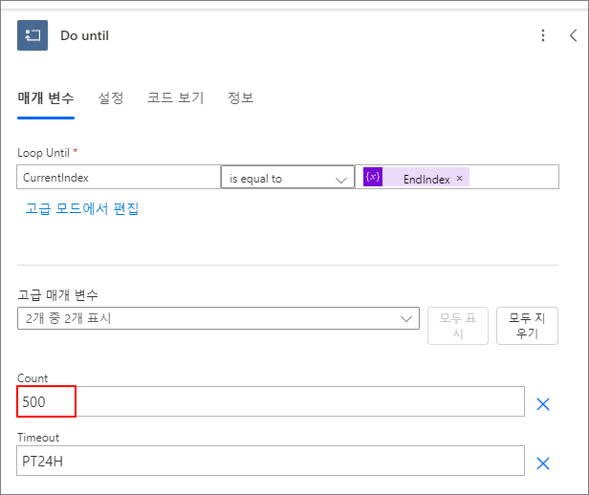Click the Count field containing 500
The image size is (589, 495).
271,401
